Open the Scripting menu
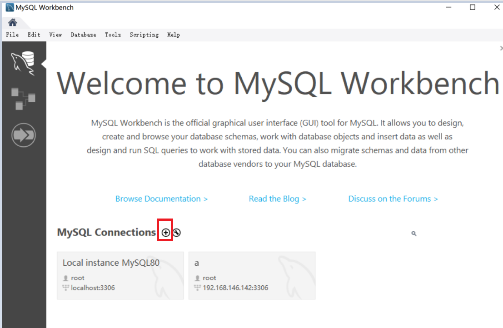This screenshot has height=328, width=503. 144,35
